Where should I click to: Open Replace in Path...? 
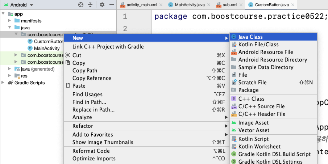pyautogui.click(x=146, y=110)
